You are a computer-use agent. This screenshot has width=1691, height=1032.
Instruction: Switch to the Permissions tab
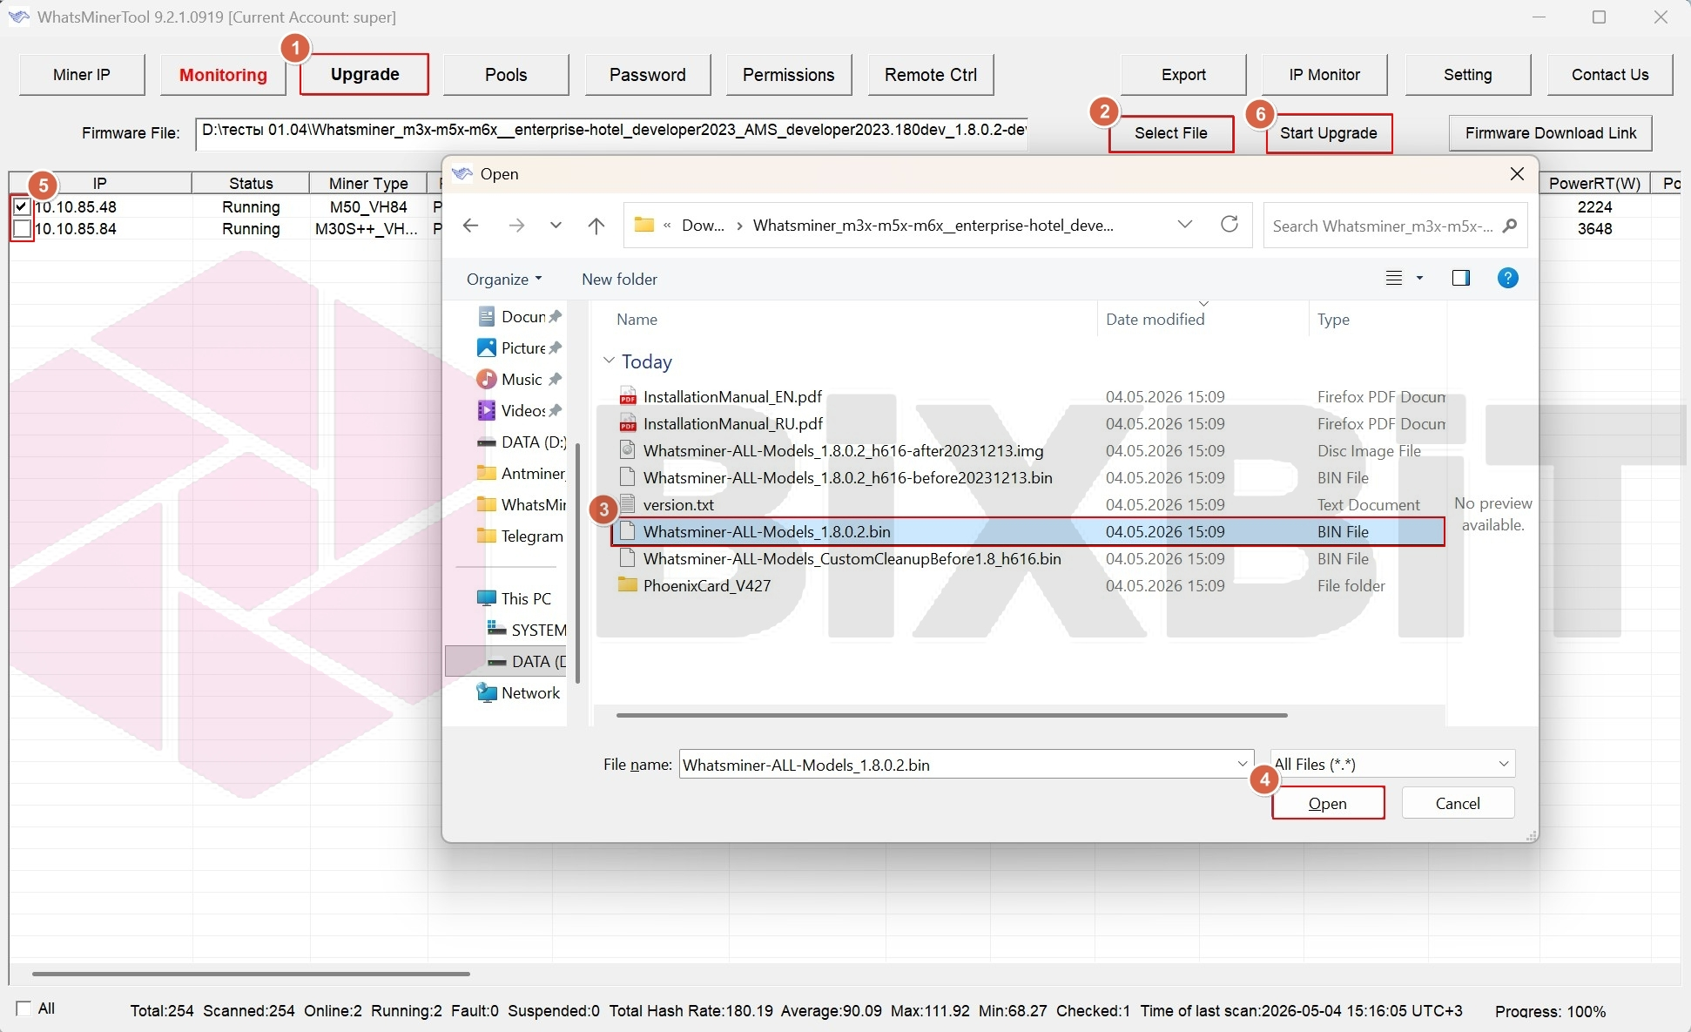(x=789, y=75)
